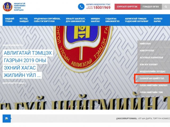This screenshot has height=127, width=170.
Task: Open the СУДАЛГАА ШИНЖИЛГЭЭ menu
Action: (x=112, y=20)
